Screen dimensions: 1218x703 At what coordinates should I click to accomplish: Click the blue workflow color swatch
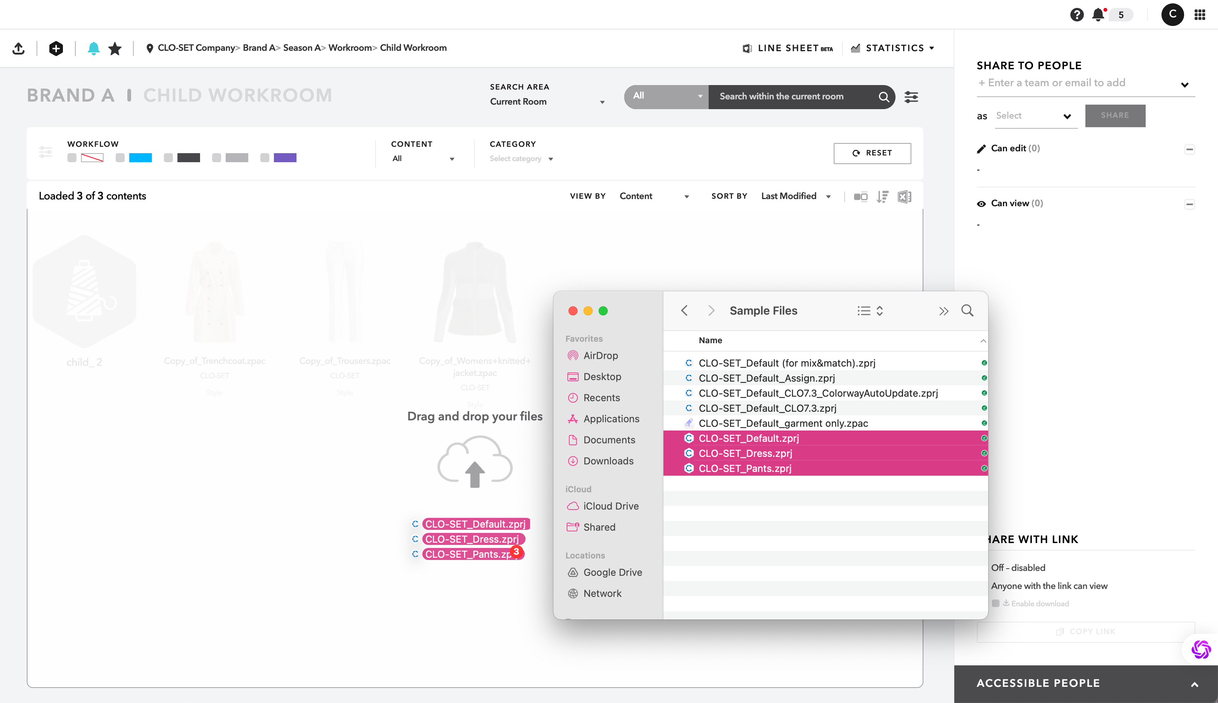point(140,158)
